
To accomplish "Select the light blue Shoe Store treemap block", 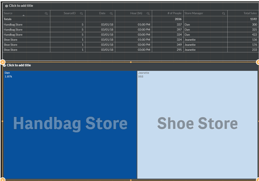I will click(197, 125).
